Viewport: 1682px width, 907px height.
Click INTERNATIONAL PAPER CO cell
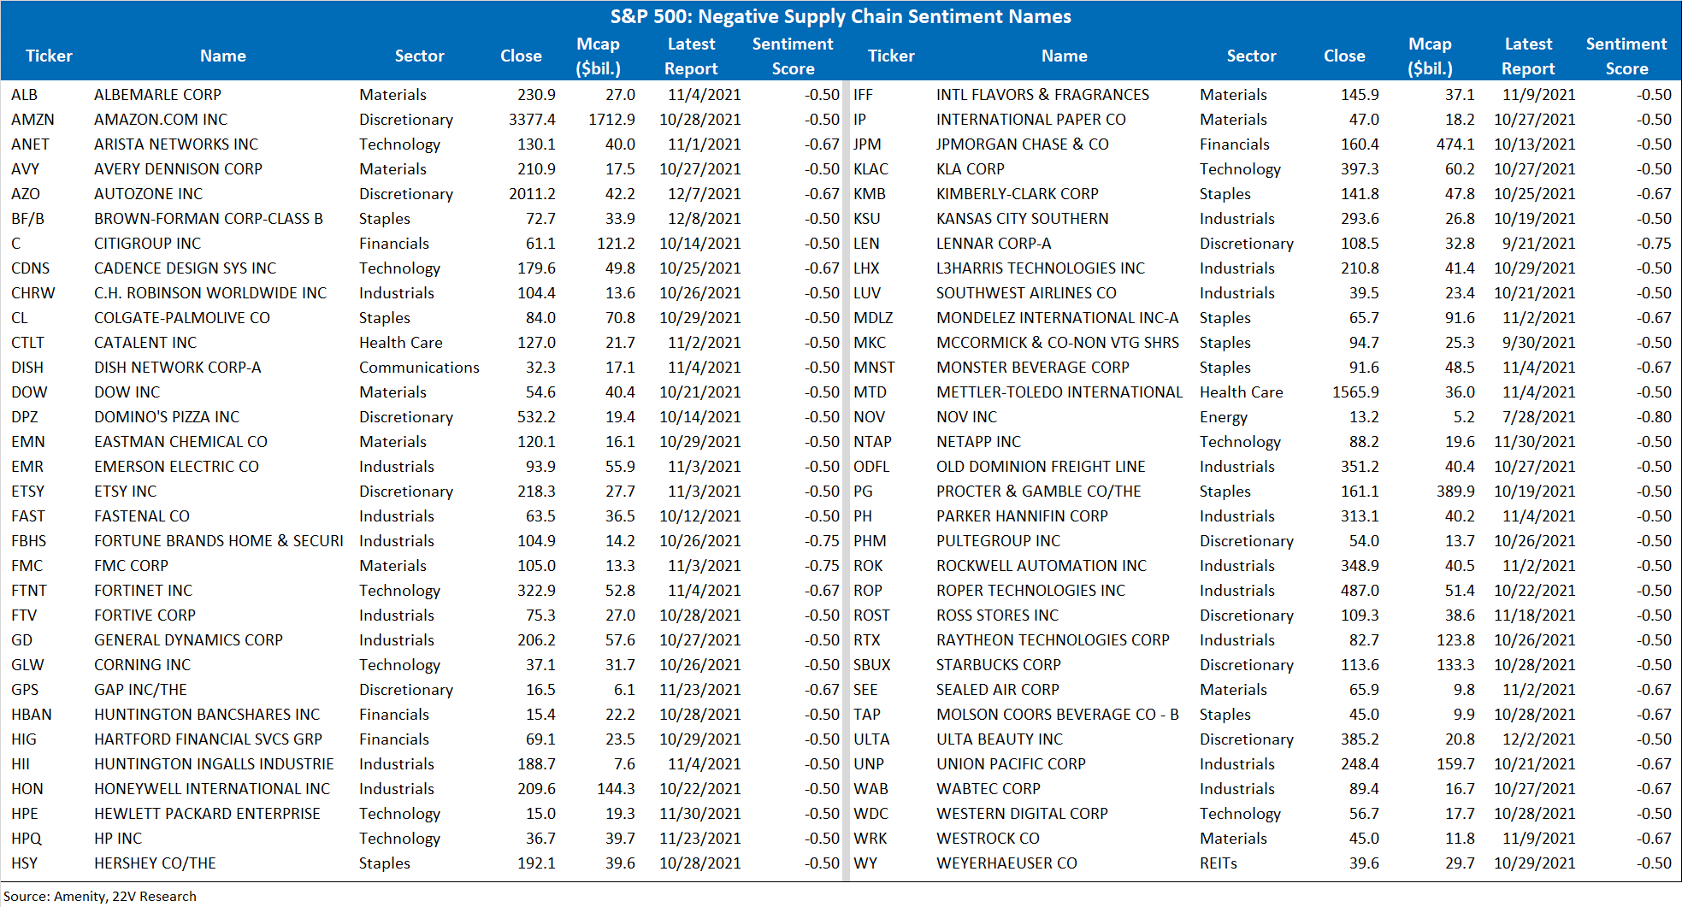(x=1030, y=120)
